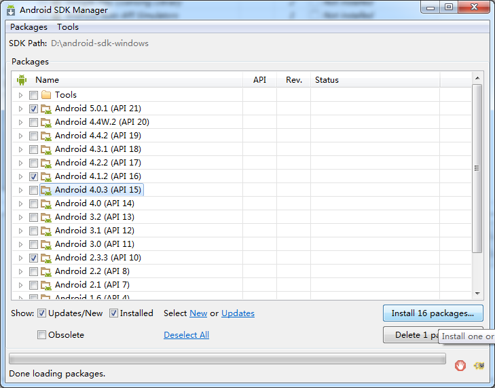Viewport: 495px width, 388px height.
Task: Click the SDK Path D:\android-sdk-windows text
Action: [100, 43]
